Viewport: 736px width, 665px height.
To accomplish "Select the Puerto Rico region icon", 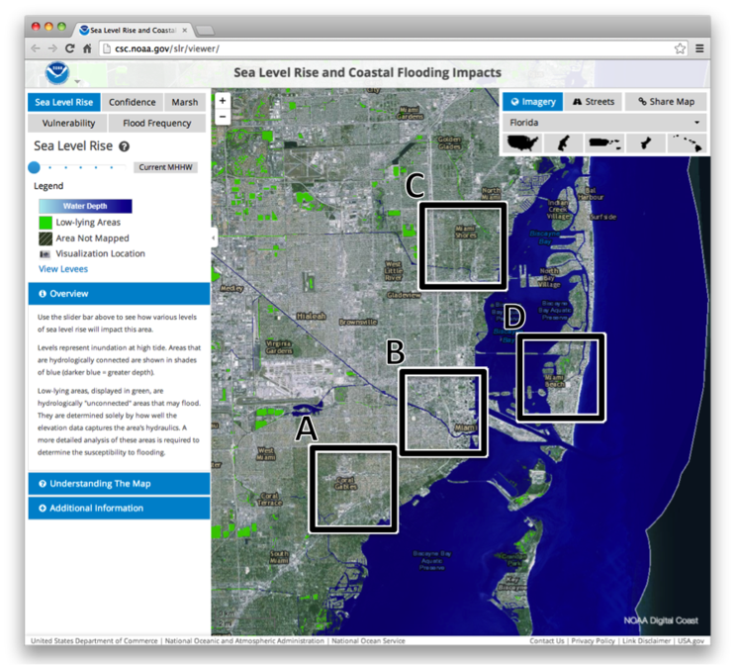I will 603,143.
